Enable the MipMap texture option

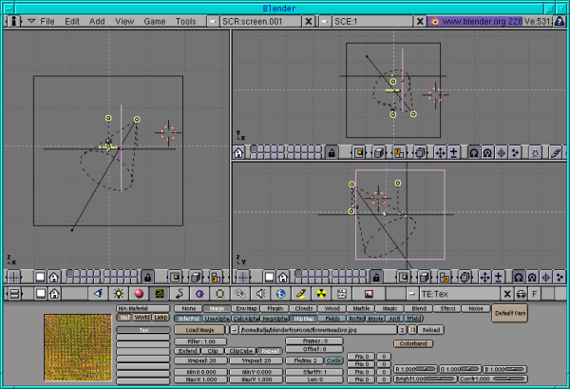click(x=304, y=319)
